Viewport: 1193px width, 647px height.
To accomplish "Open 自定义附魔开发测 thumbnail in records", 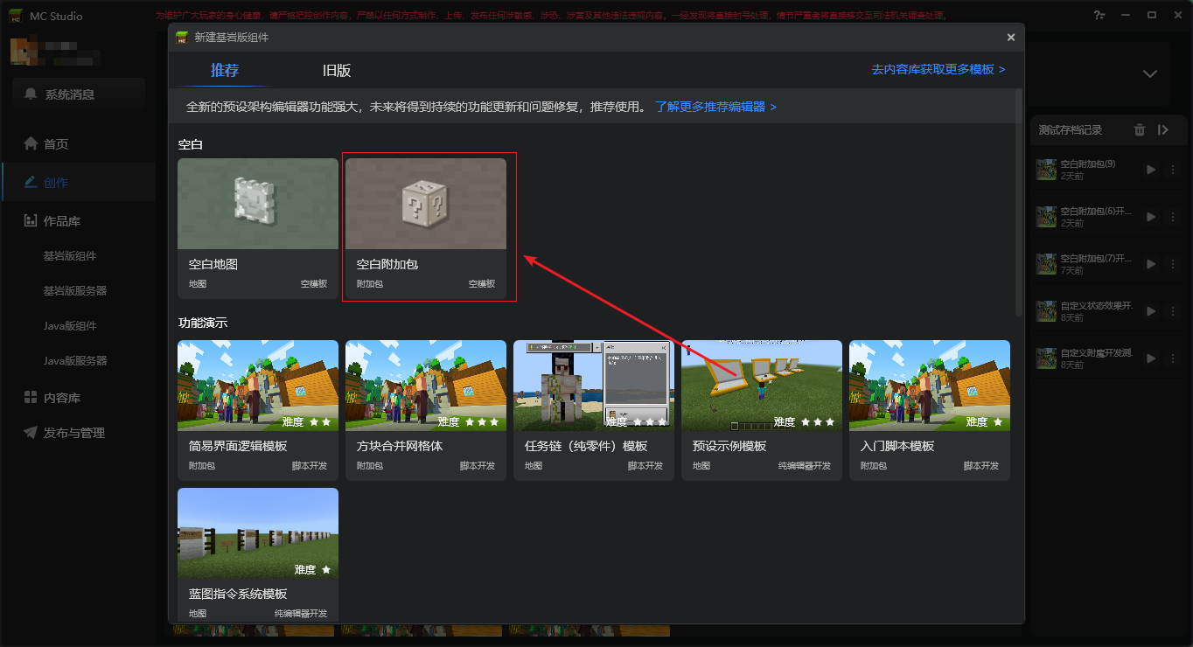I will click(1046, 358).
